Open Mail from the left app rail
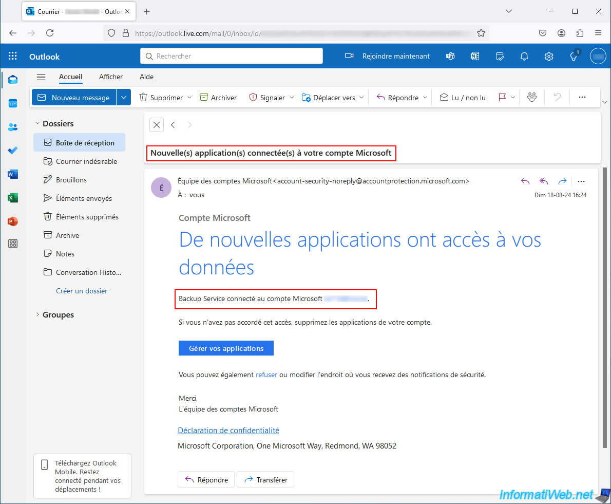This screenshot has width=611, height=504. click(13, 80)
